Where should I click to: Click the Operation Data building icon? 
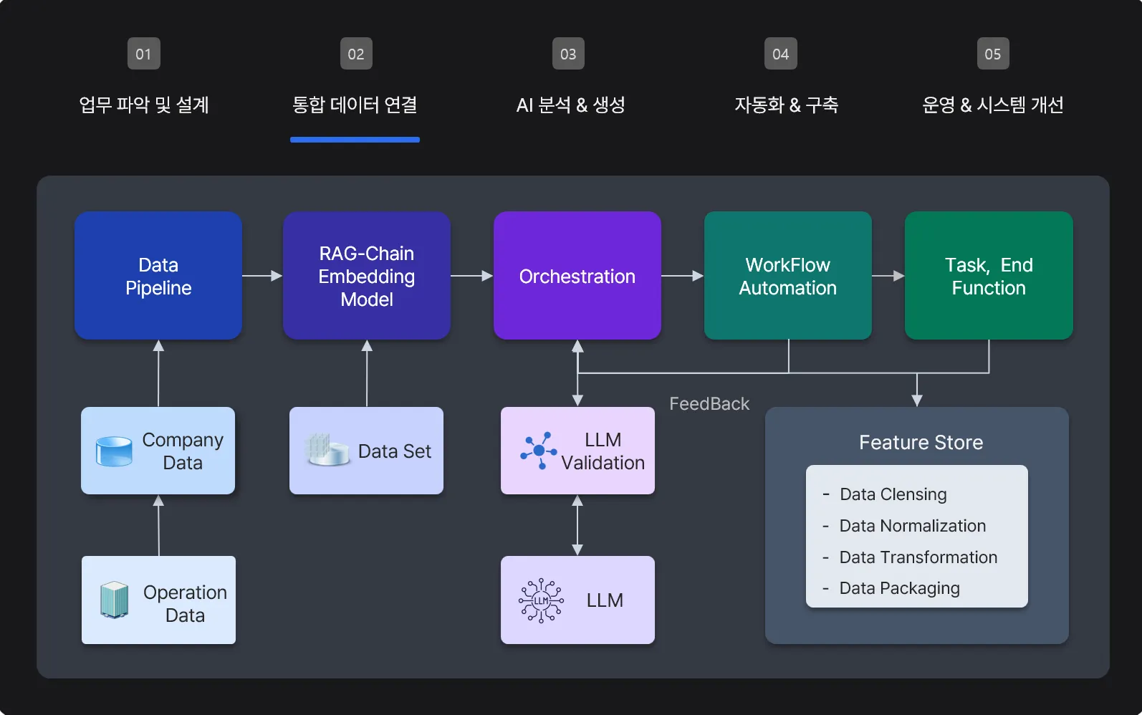(115, 600)
